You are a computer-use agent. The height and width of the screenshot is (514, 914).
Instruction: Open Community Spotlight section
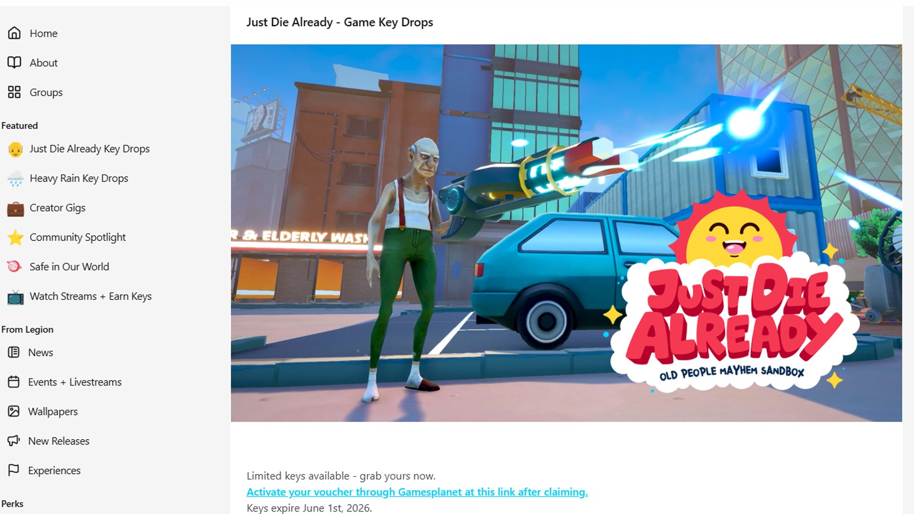coord(78,237)
